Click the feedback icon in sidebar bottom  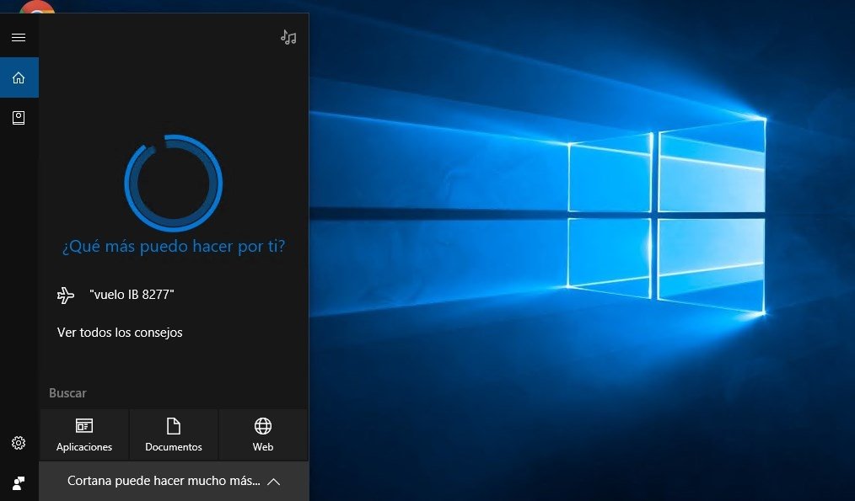click(19, 482)
